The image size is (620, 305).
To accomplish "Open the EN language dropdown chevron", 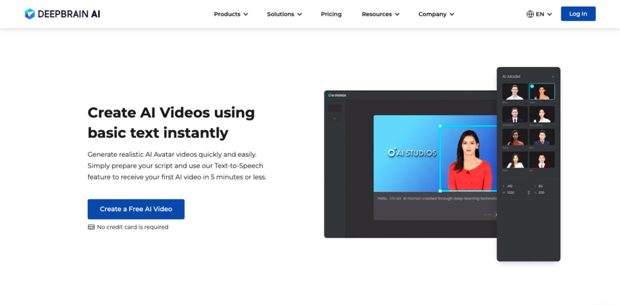I will 549,15.
